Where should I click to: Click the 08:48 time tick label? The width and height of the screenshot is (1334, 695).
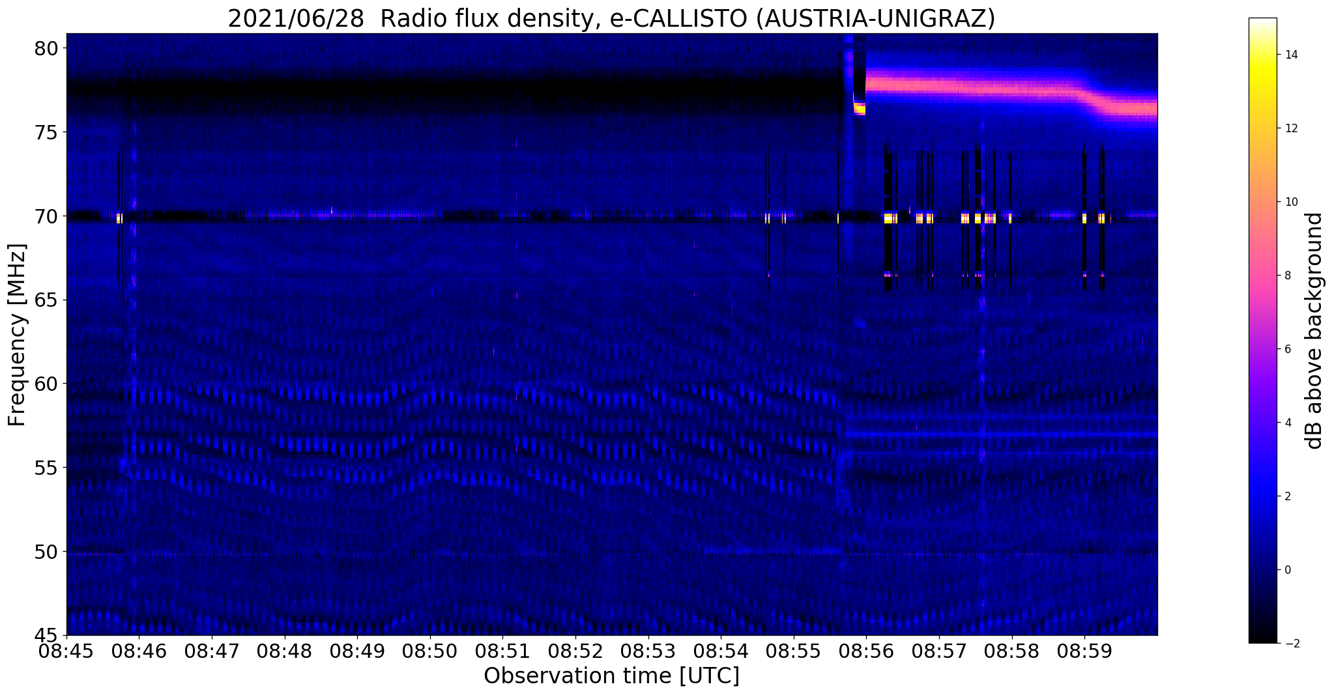285,651
